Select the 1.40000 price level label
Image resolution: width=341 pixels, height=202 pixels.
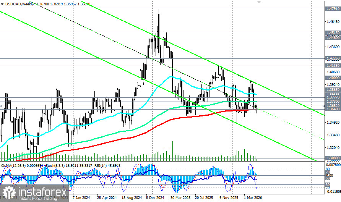(x=333, y=78)
